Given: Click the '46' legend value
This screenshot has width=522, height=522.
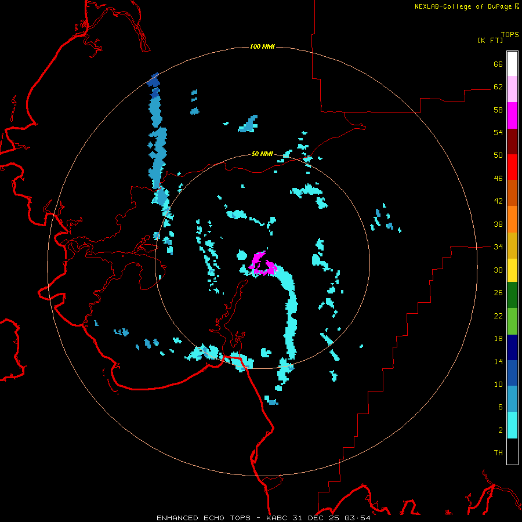Looking at the screenshot, I should click(498, 179).
